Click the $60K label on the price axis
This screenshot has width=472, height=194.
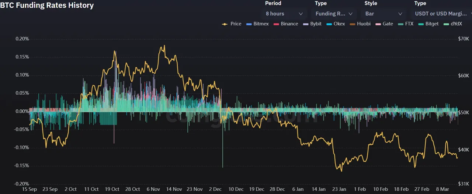tap(463, 76)
